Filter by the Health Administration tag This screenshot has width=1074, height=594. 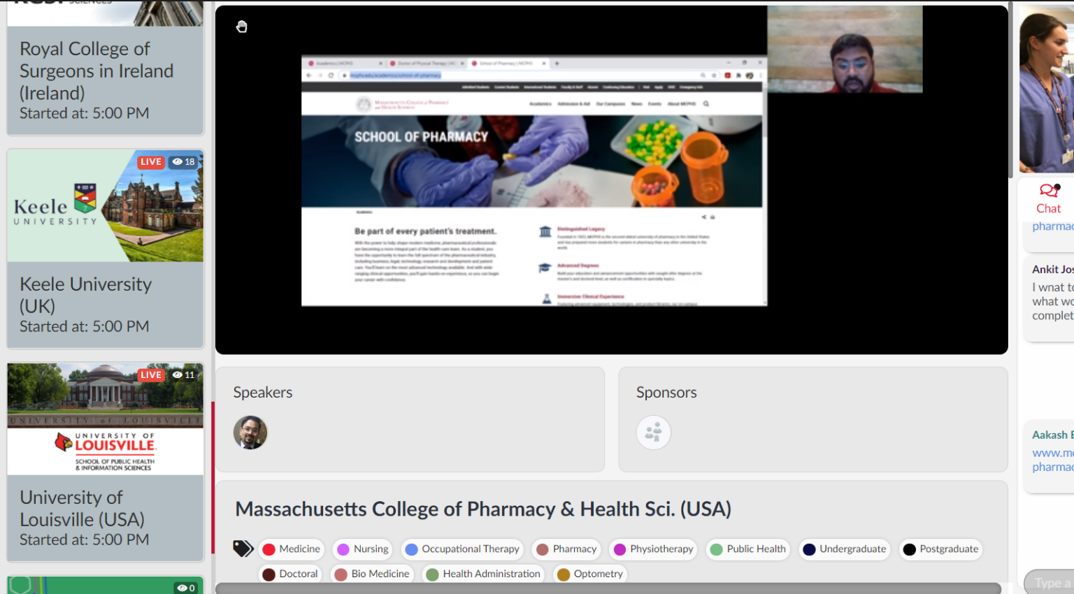tap(483, 574)
